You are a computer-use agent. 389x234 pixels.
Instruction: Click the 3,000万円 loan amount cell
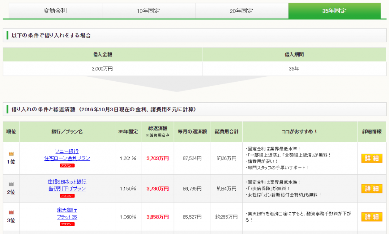(103, 69)
